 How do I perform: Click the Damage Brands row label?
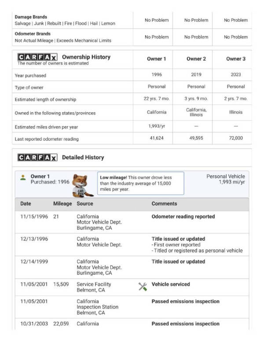[31, 17]
